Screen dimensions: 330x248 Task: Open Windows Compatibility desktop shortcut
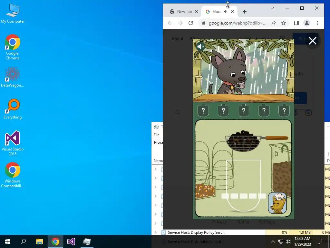[13, 175]
